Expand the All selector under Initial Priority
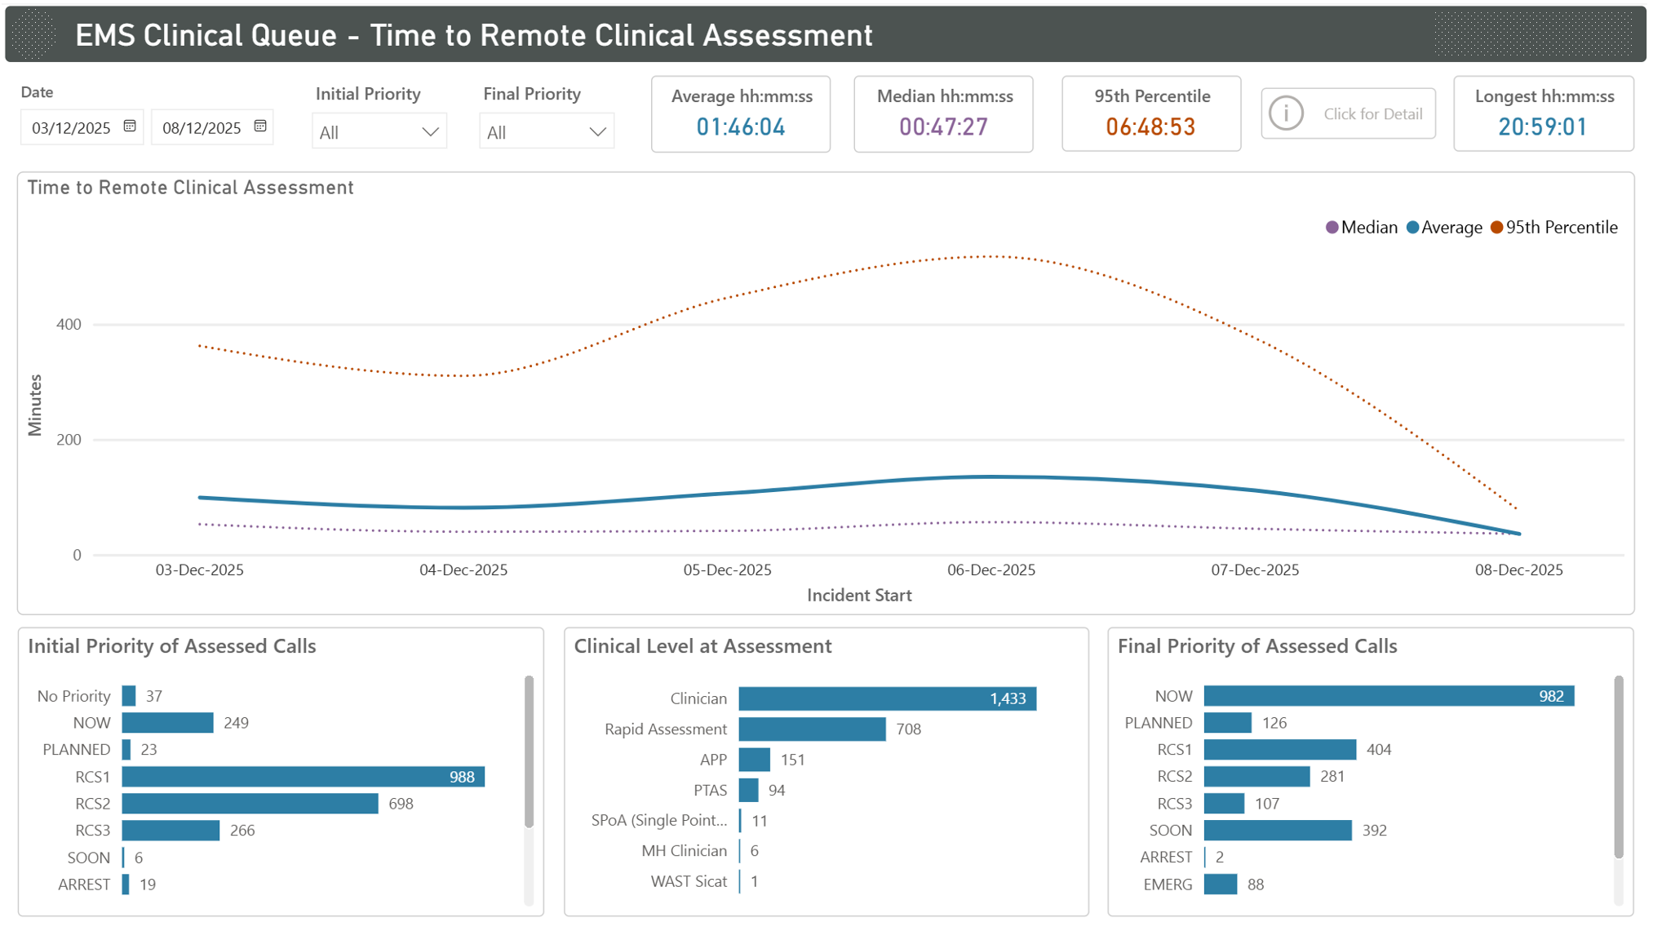The image size is (1653, 931). point(433,131)
